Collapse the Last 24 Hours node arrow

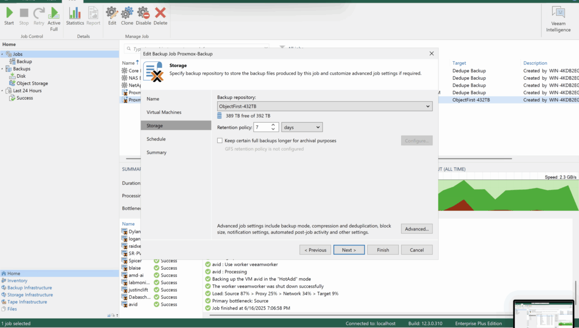[x=2, y=91]
